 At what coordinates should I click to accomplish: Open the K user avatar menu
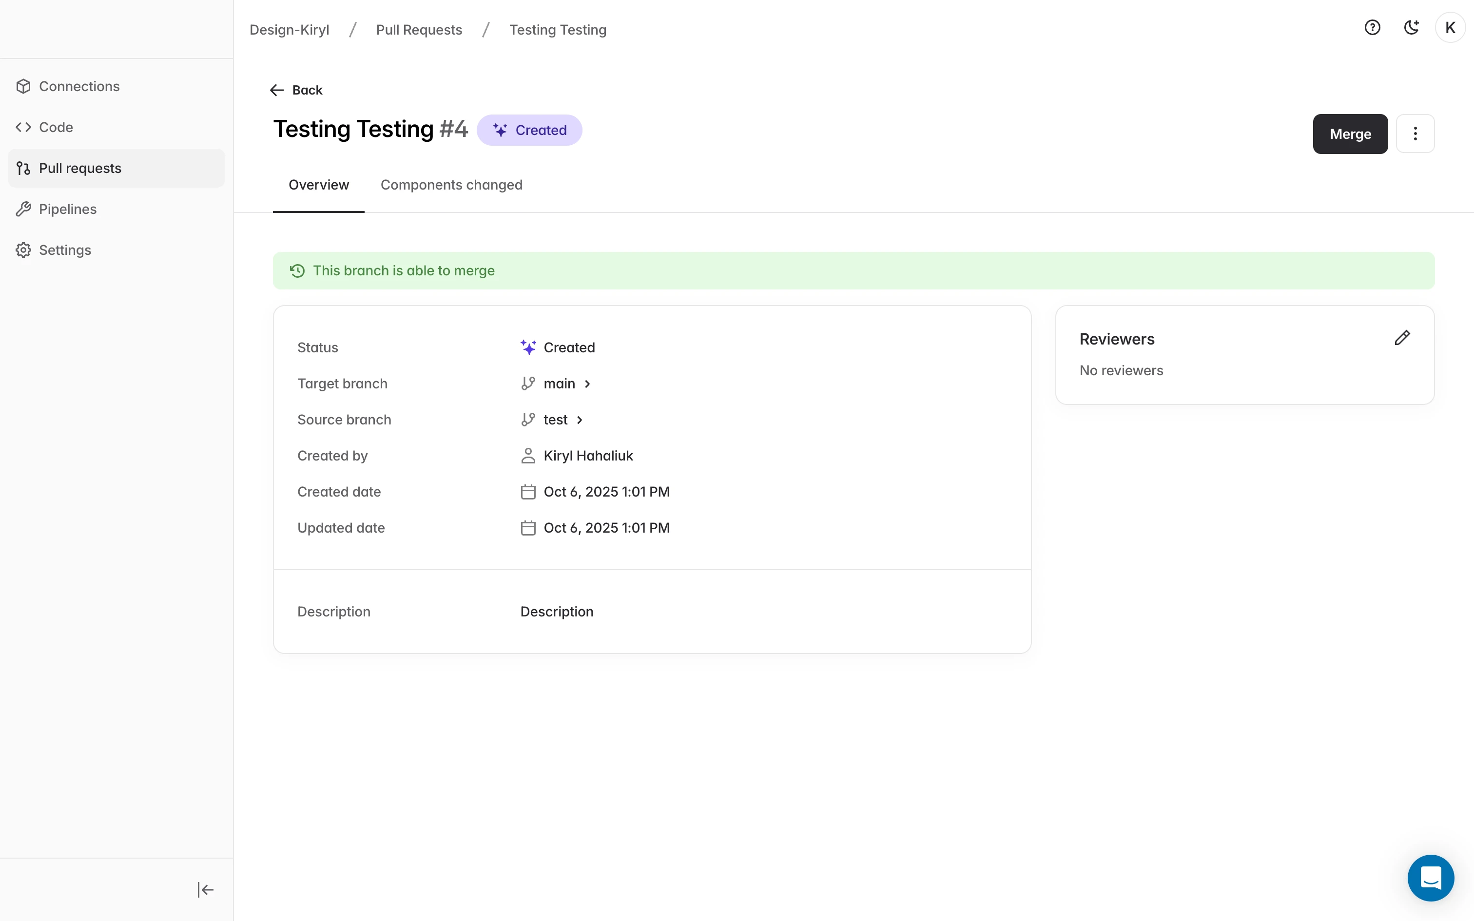point(1450,27)
